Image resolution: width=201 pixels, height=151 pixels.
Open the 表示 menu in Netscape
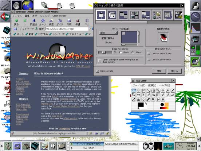(35, 16)
